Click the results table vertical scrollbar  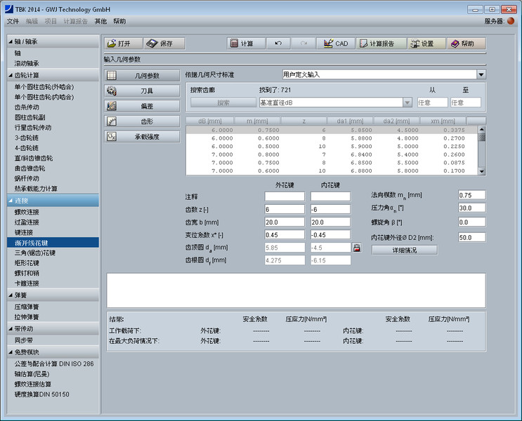click(x=482, y=149)
